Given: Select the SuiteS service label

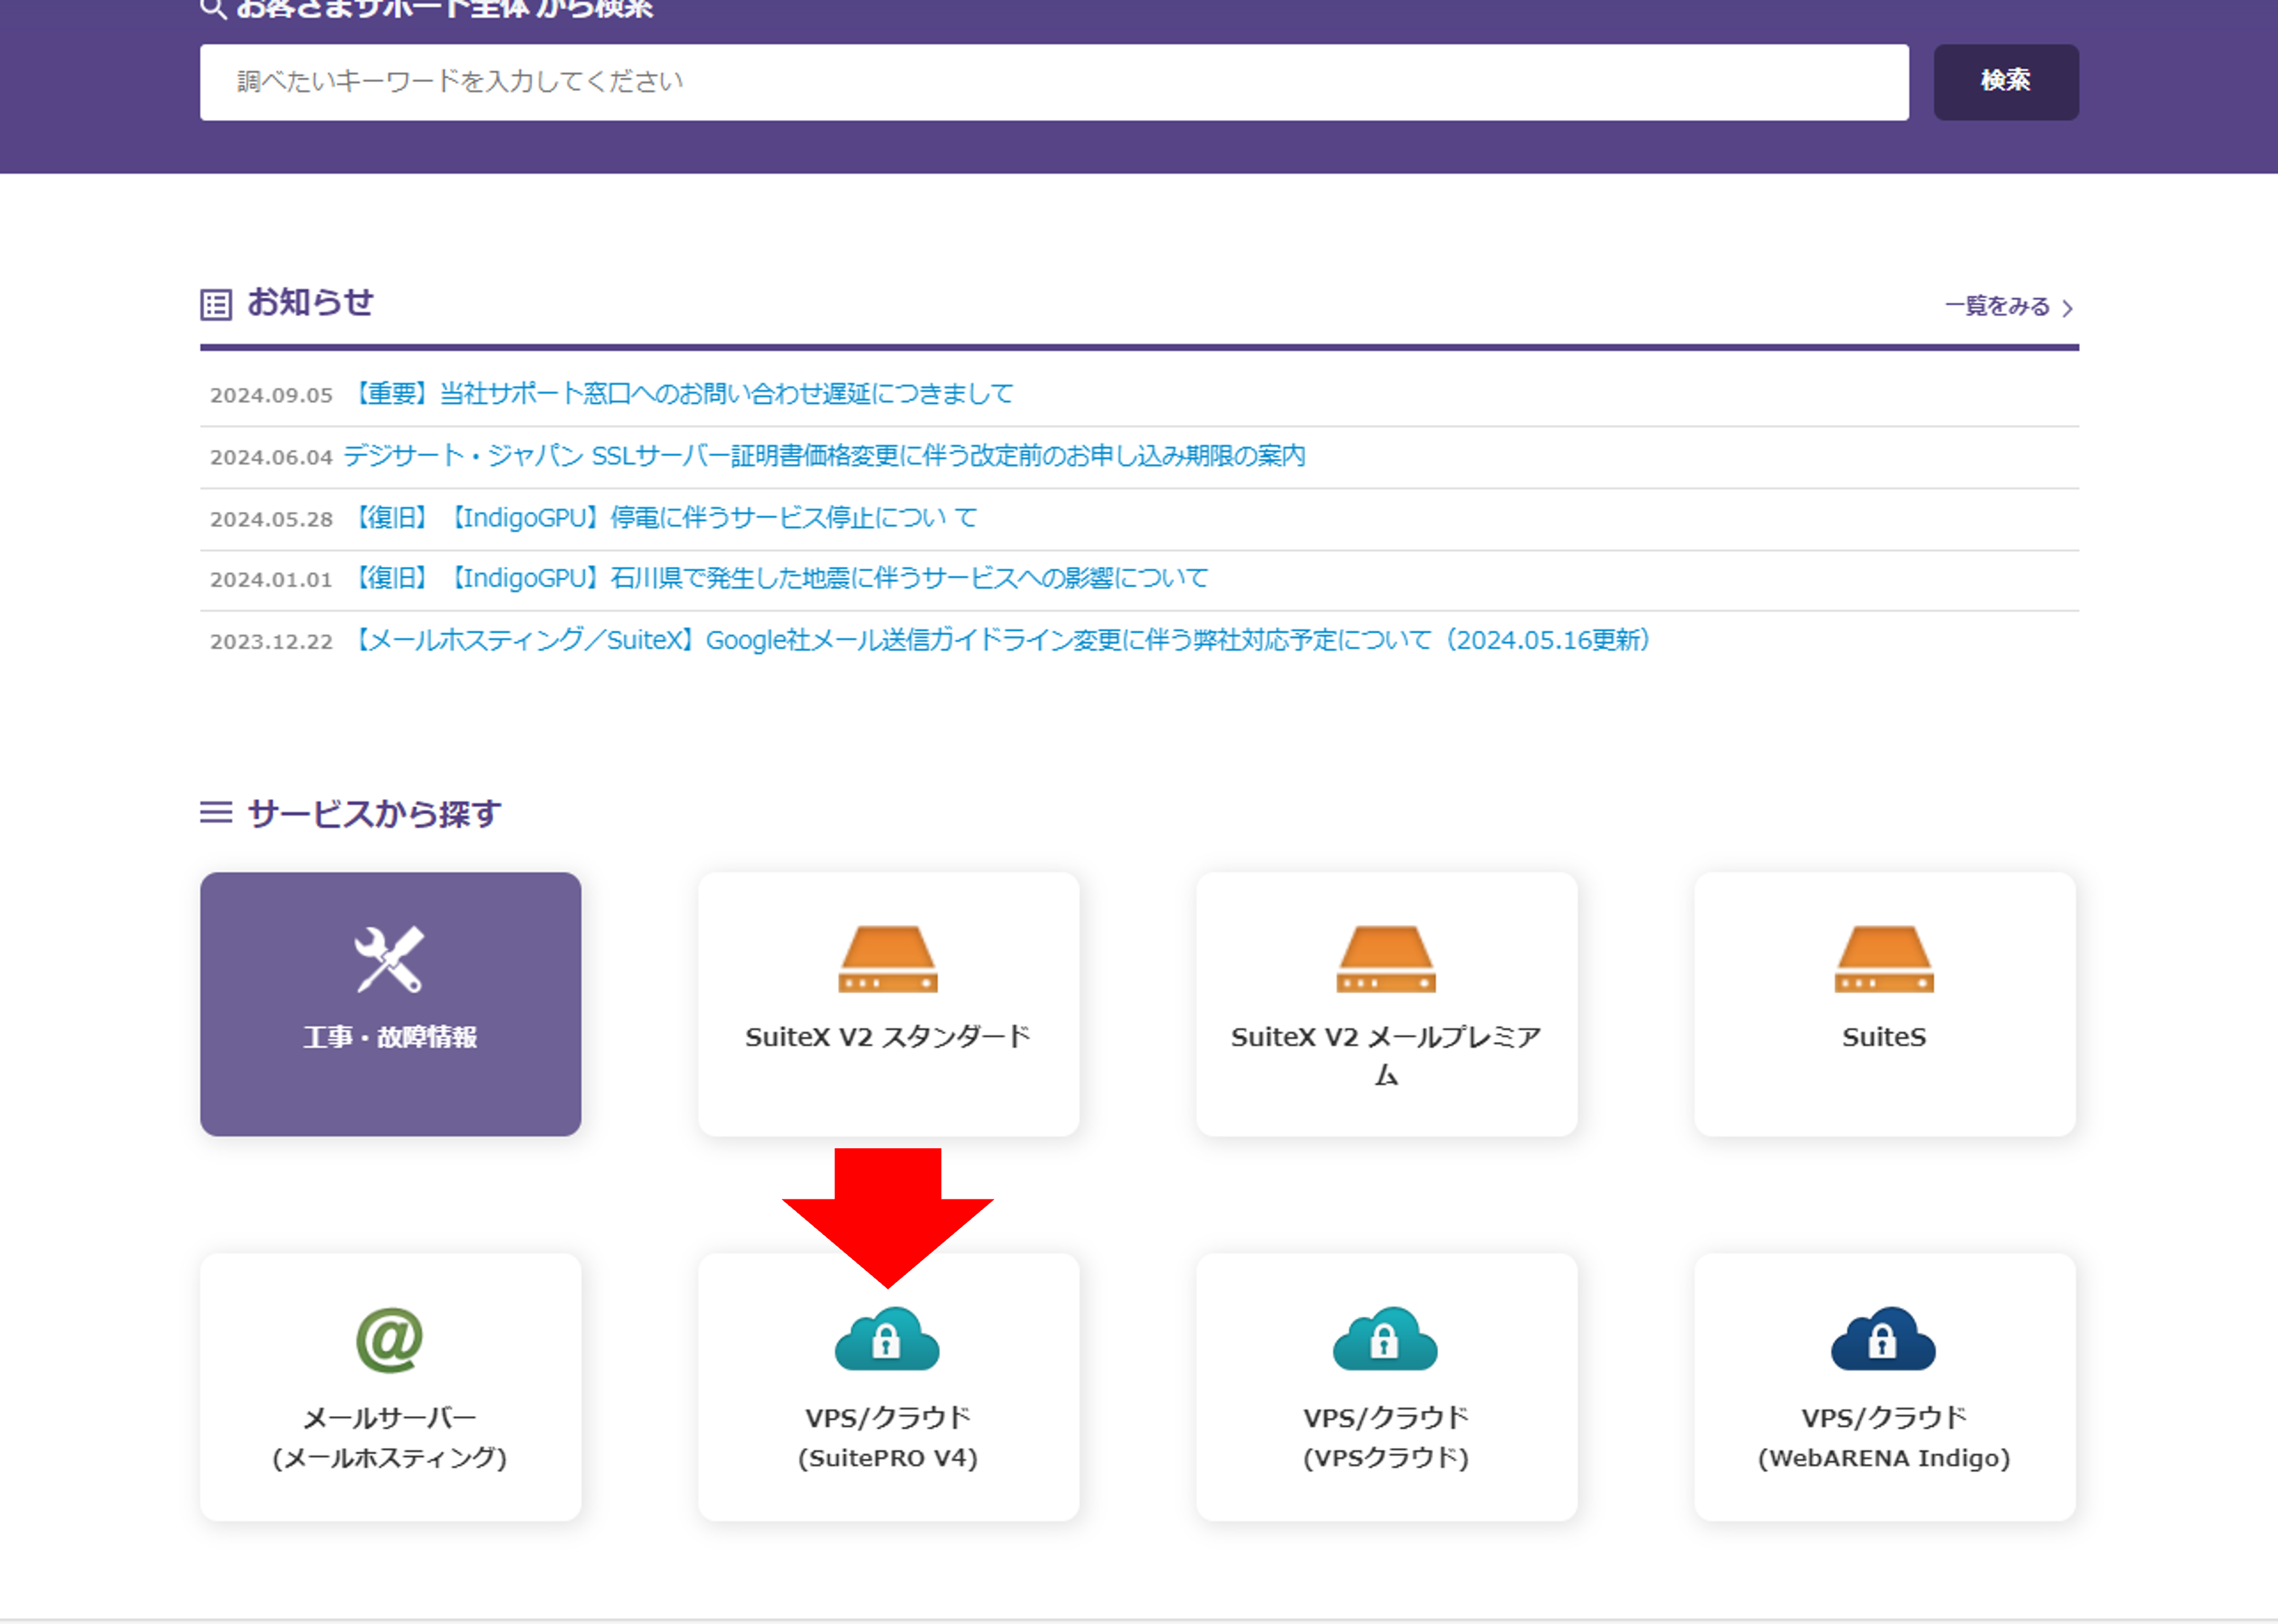Looking at the screenshot, I should (x=1884, y=1037).
